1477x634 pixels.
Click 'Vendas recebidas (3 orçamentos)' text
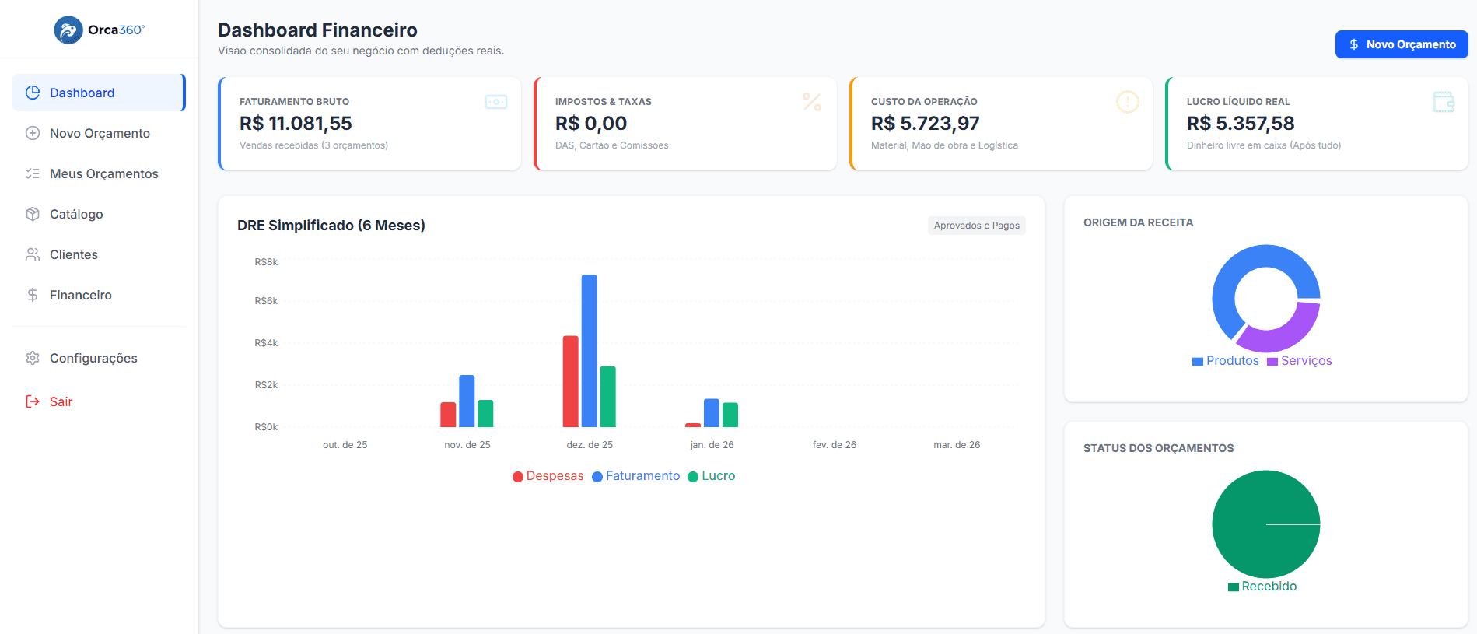coord(313,145)
